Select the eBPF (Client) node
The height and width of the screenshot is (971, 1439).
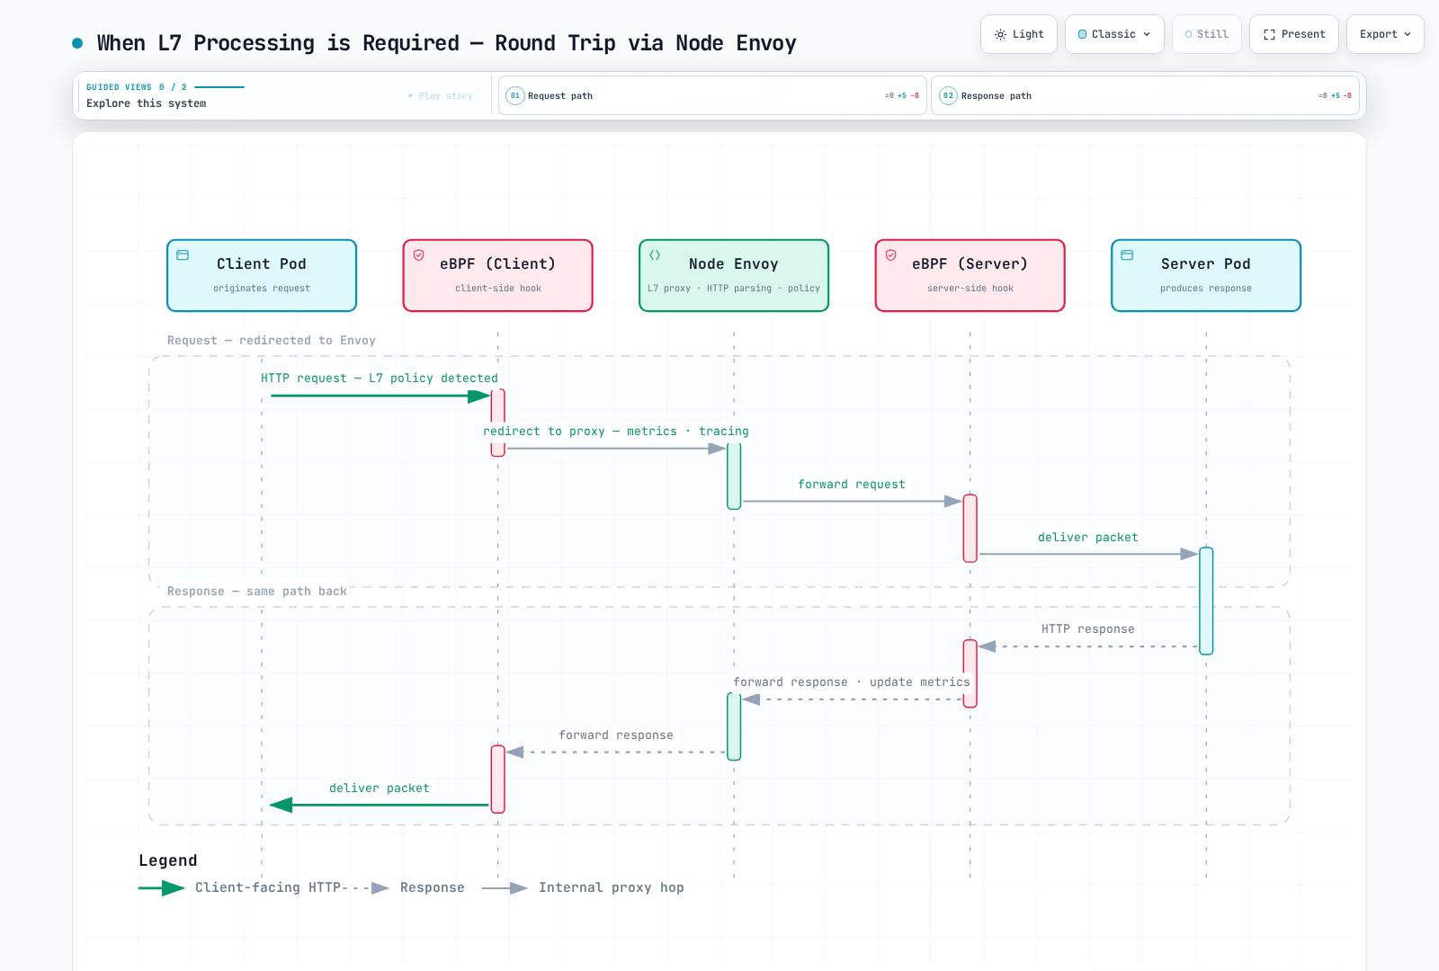point(498,275)
